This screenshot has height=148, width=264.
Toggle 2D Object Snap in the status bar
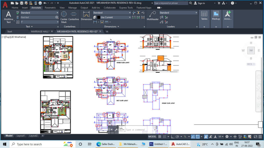pyautogui.click(x=198, y=137)
